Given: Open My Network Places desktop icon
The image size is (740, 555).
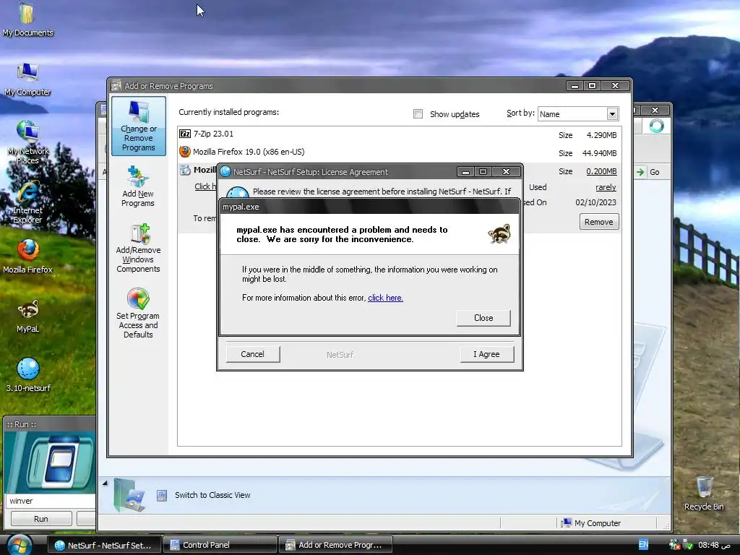Looking at the screenshot, I should 27,142.
